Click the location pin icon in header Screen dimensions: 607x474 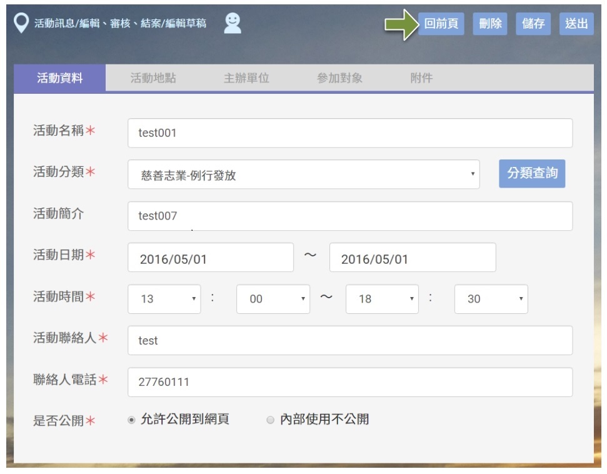pos(21,24)
